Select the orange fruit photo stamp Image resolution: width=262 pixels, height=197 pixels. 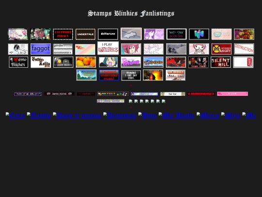86,62
